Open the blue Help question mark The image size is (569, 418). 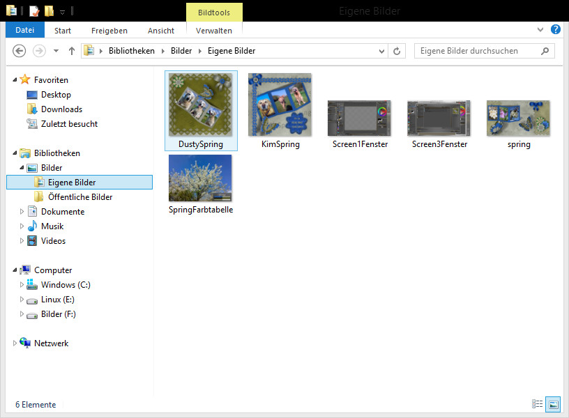coord(556,29)
